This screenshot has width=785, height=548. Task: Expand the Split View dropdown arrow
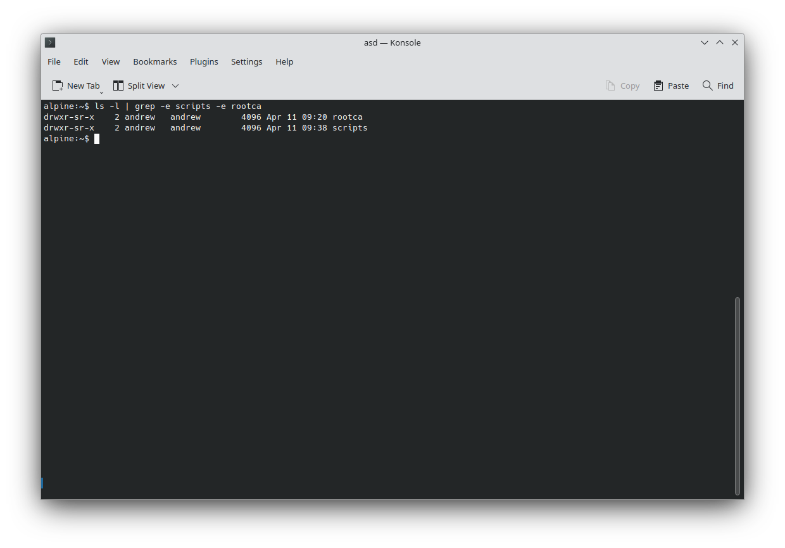point(176,86)
